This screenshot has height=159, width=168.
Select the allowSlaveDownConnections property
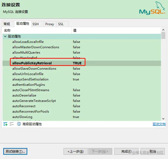pos(34,69)
